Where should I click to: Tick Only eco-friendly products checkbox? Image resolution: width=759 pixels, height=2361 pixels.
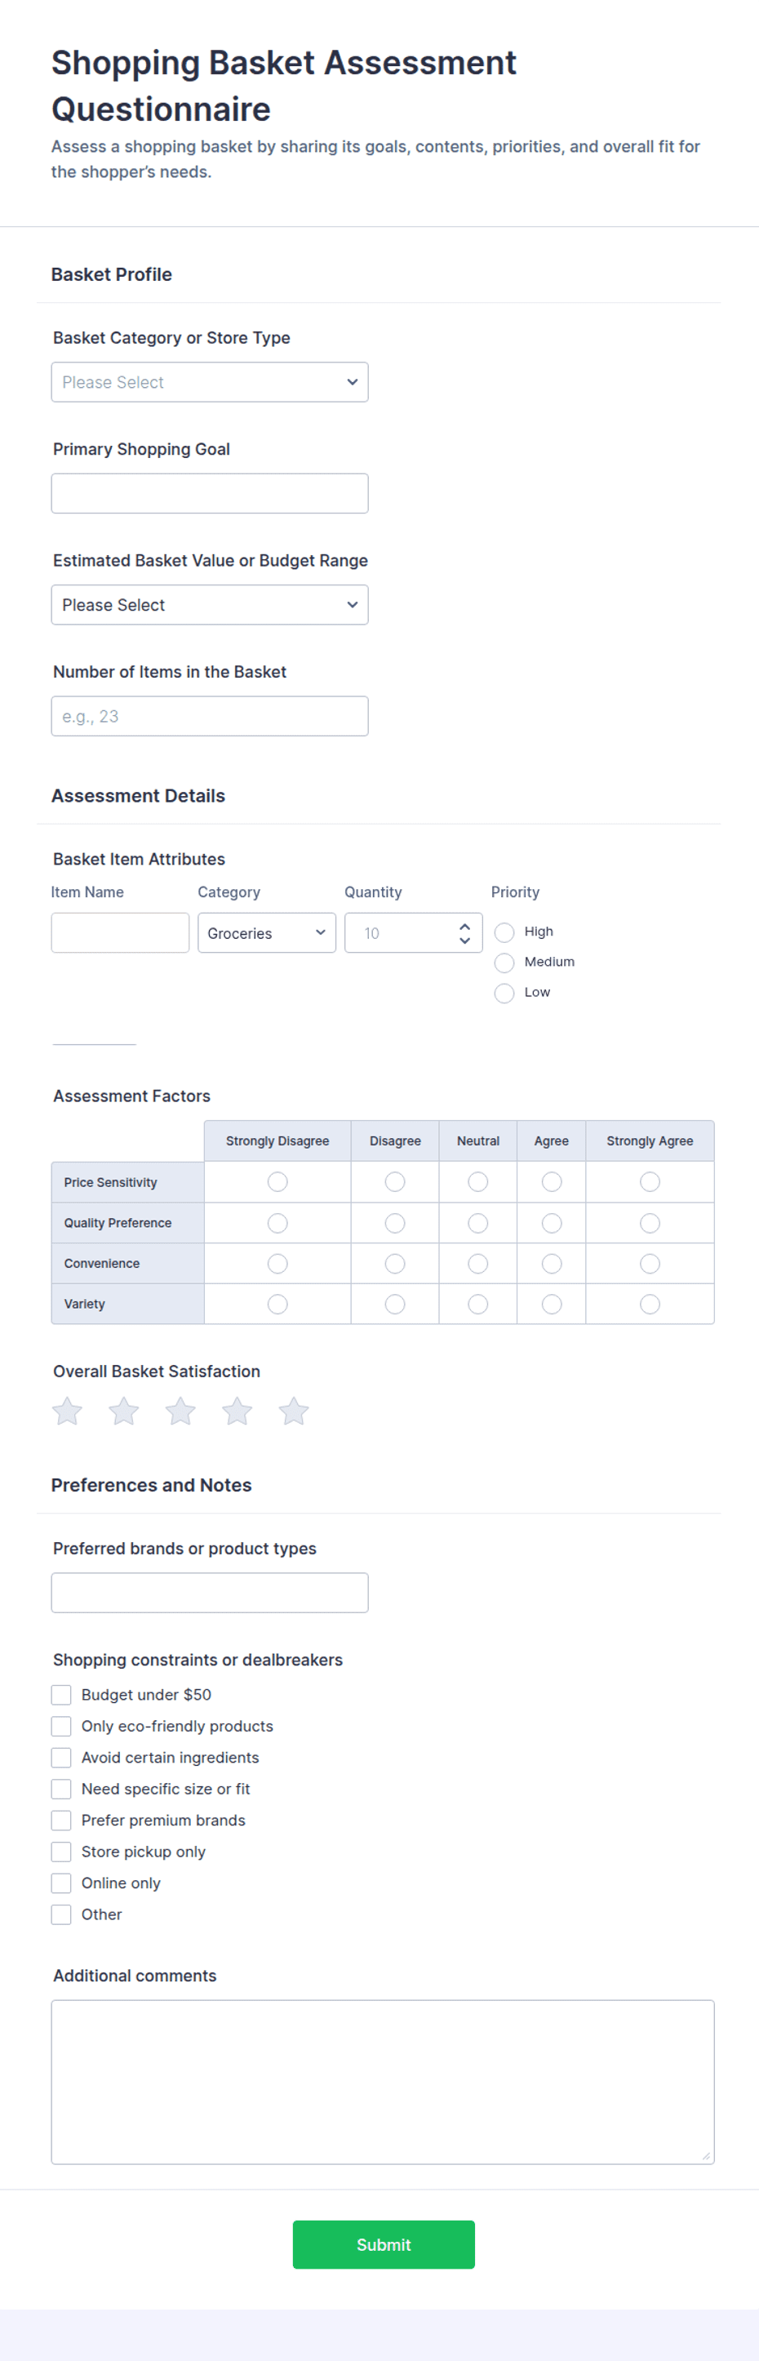point(61,1726)
